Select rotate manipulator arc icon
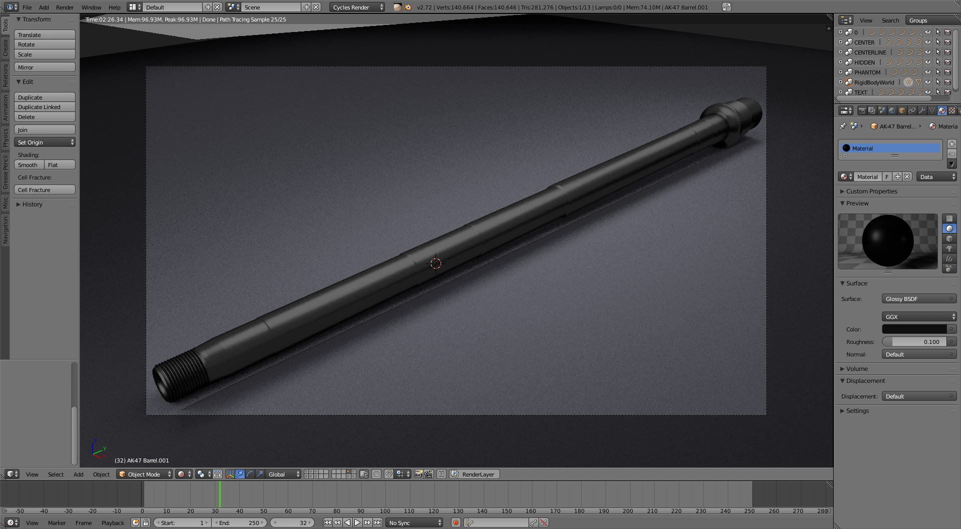The height and width of the screenshot is (529, 961). (250, 474)
